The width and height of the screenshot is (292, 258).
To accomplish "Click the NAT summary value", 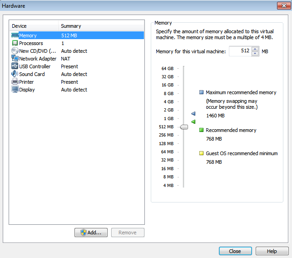I will (x=65, y=59).
